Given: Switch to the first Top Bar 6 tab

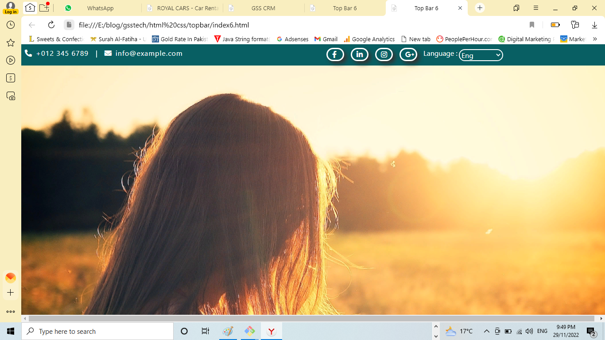Looking at the screenshot, I should (x=345, y=8).
